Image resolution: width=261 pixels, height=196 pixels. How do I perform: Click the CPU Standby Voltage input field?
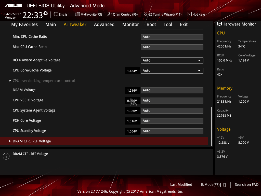click(x=172, y=131)
